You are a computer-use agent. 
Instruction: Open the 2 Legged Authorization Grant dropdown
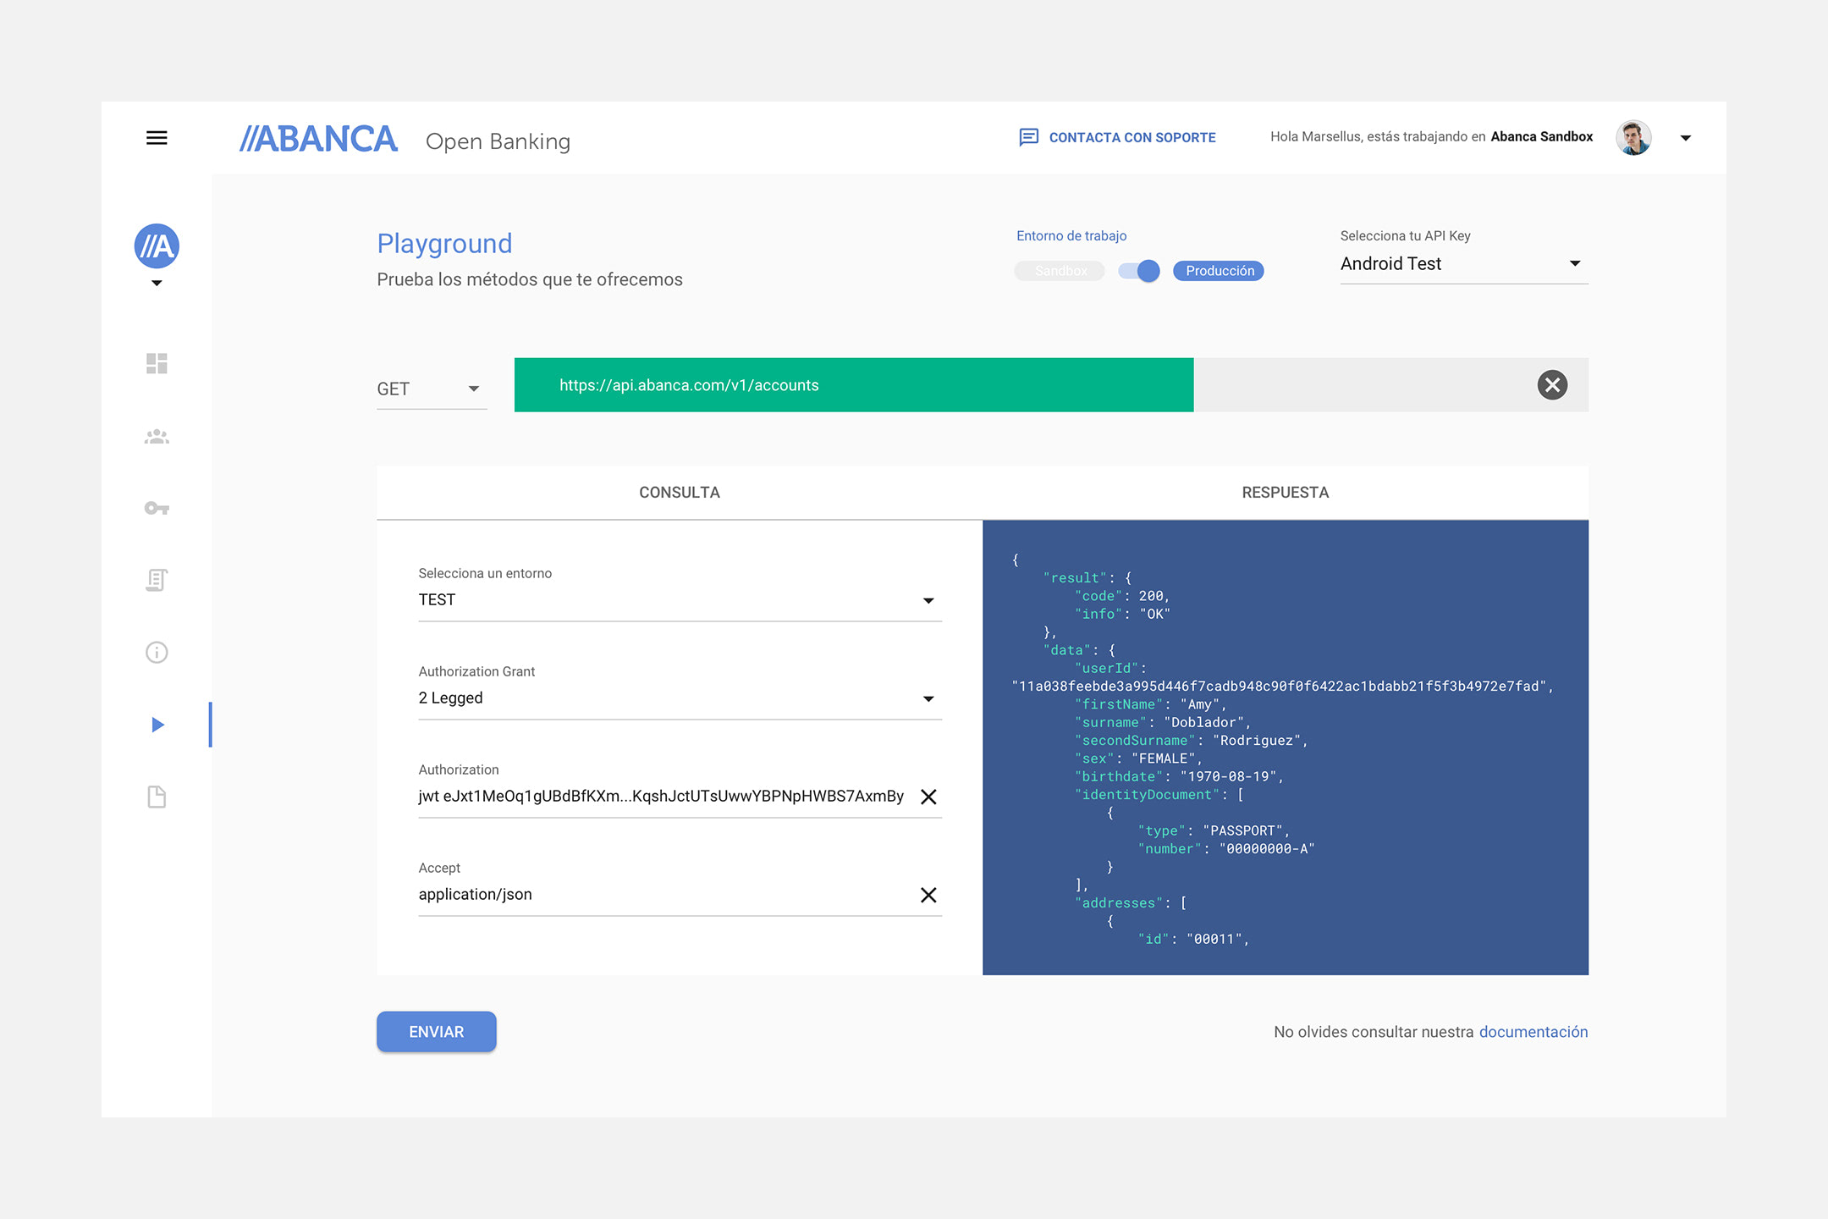coord(680,698)
